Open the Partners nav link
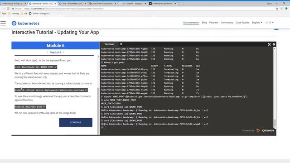Image resolution: width=290 pixels, height=163 pixels. [x=213, y=23]
